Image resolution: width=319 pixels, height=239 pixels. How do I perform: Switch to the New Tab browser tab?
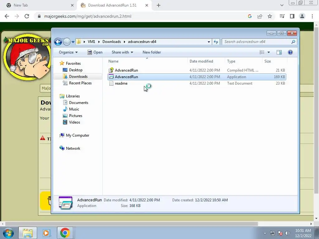tap(38, 5)
